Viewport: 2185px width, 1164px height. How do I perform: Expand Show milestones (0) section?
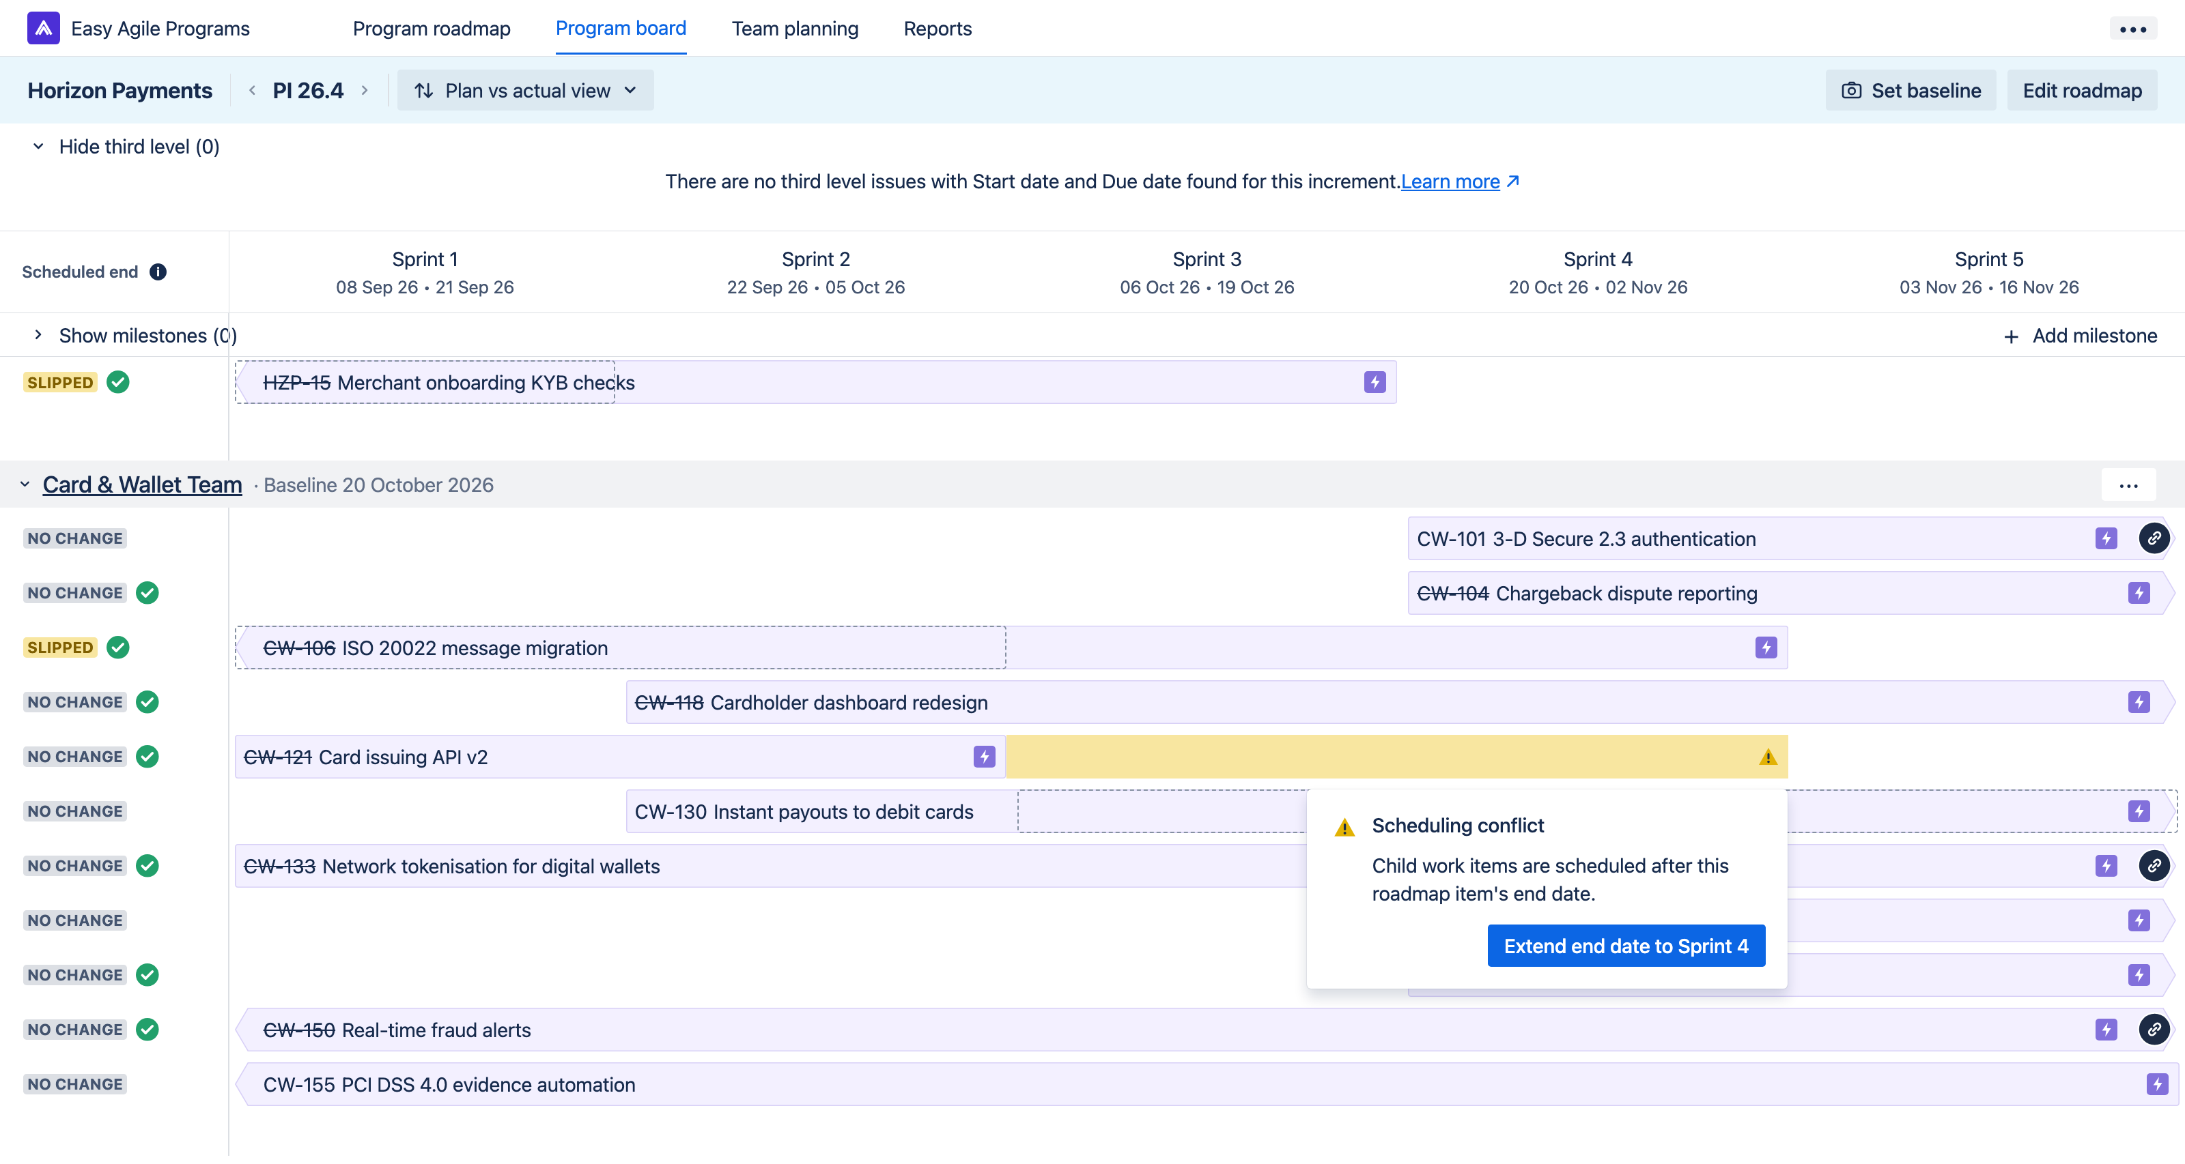pyautogui.click(x=38, y=336)
